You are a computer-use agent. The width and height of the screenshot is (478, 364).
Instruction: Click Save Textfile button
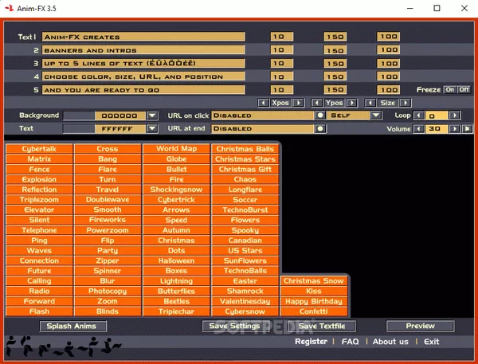pyautogui.click(x=322, y=326)
